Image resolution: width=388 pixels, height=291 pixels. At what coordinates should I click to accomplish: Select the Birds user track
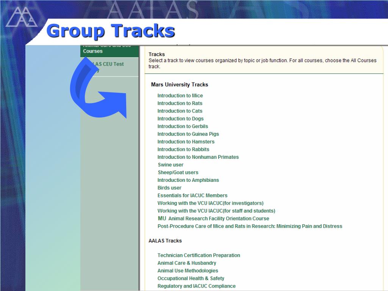(169, 188)
